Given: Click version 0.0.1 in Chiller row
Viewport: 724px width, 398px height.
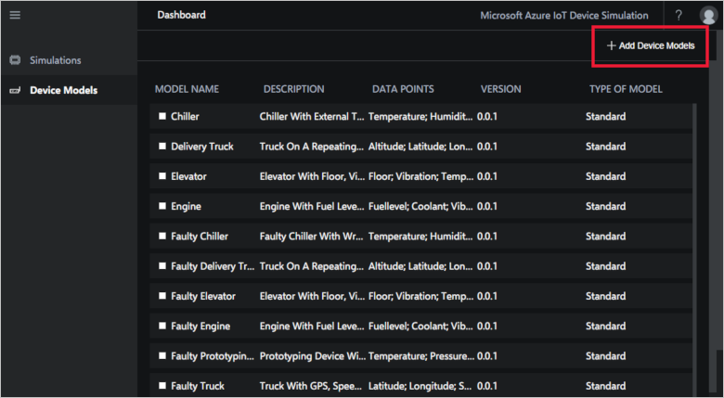Looking at the screenshot, I should click(487, 117).
